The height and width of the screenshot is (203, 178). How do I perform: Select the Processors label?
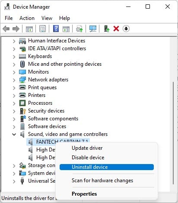tap(40, 103)
